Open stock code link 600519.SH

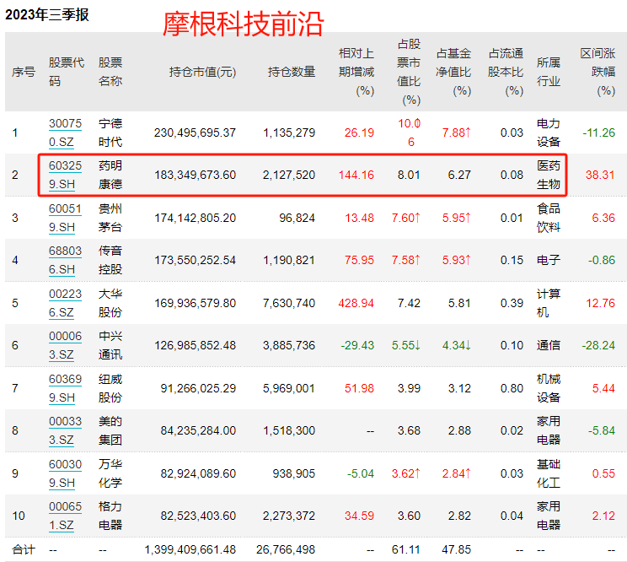tap(65, 218)
